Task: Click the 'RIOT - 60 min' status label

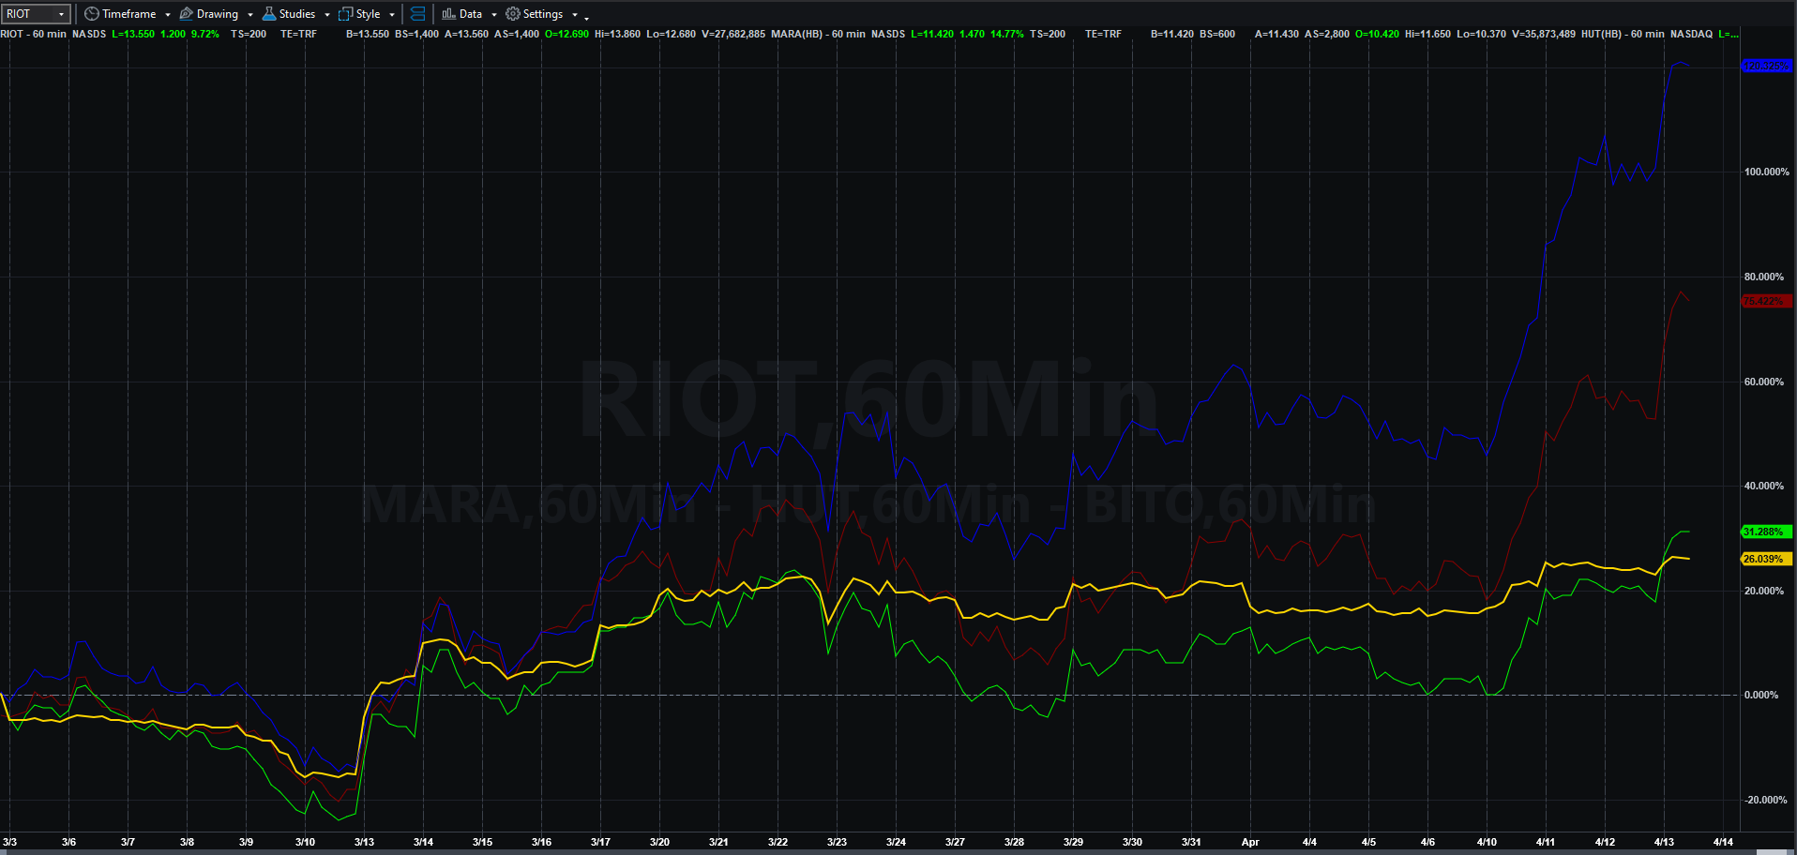Action: 34,34
